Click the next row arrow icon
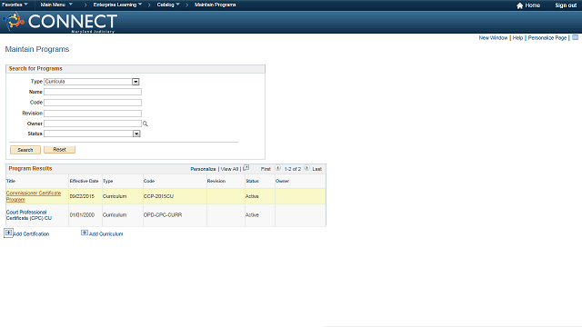Image resolution: width=582 pixels, height=327 pixels. tap(306, 168)
